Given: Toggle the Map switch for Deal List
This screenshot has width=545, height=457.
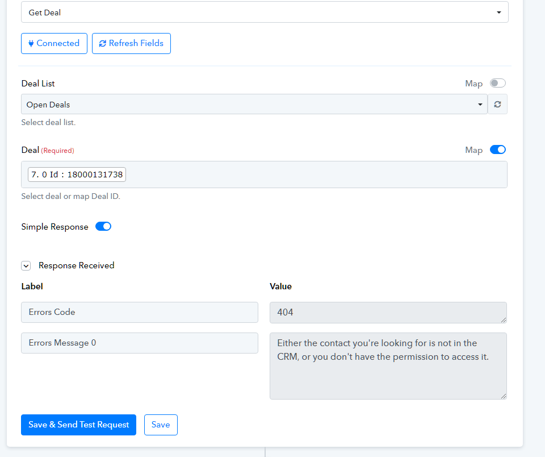Looking at the screenshot, I should 498,83.
